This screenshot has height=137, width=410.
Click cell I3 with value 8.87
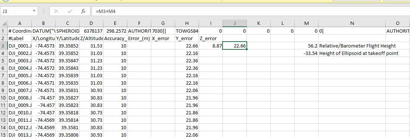pos(211,46)
